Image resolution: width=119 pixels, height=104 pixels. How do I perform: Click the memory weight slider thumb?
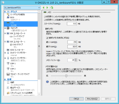[66, 76]
